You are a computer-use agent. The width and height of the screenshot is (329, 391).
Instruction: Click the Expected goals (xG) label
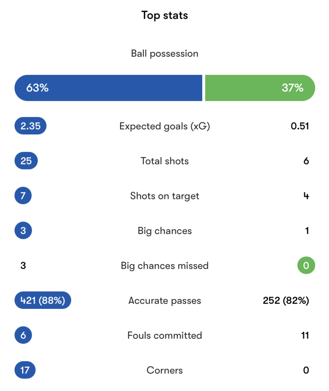pyautogui.click(x=164, y=126)
